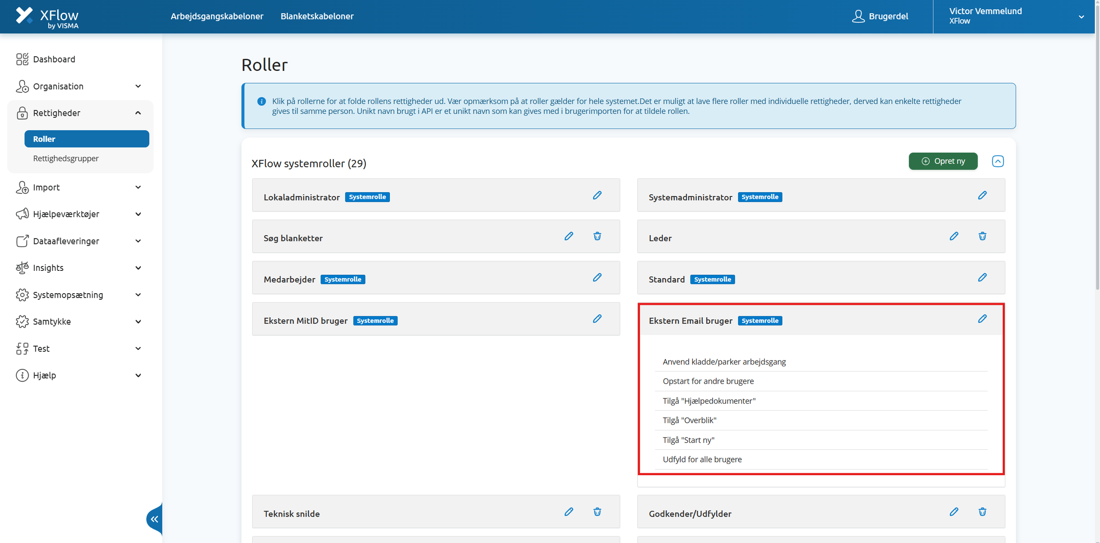The width and height of the screenshot is (1100, 543).
Task: Edit the Godkender/Udfylder role
Action: (953, 512)
